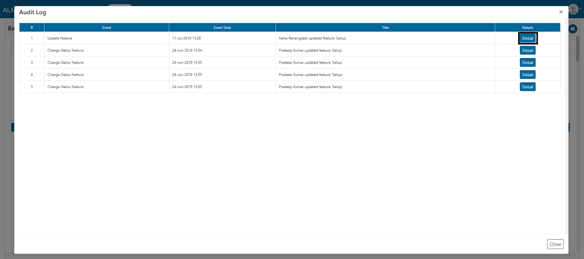
Task: Open the user profile avatar
Action: pyautogui.click(x=573, y=9)
